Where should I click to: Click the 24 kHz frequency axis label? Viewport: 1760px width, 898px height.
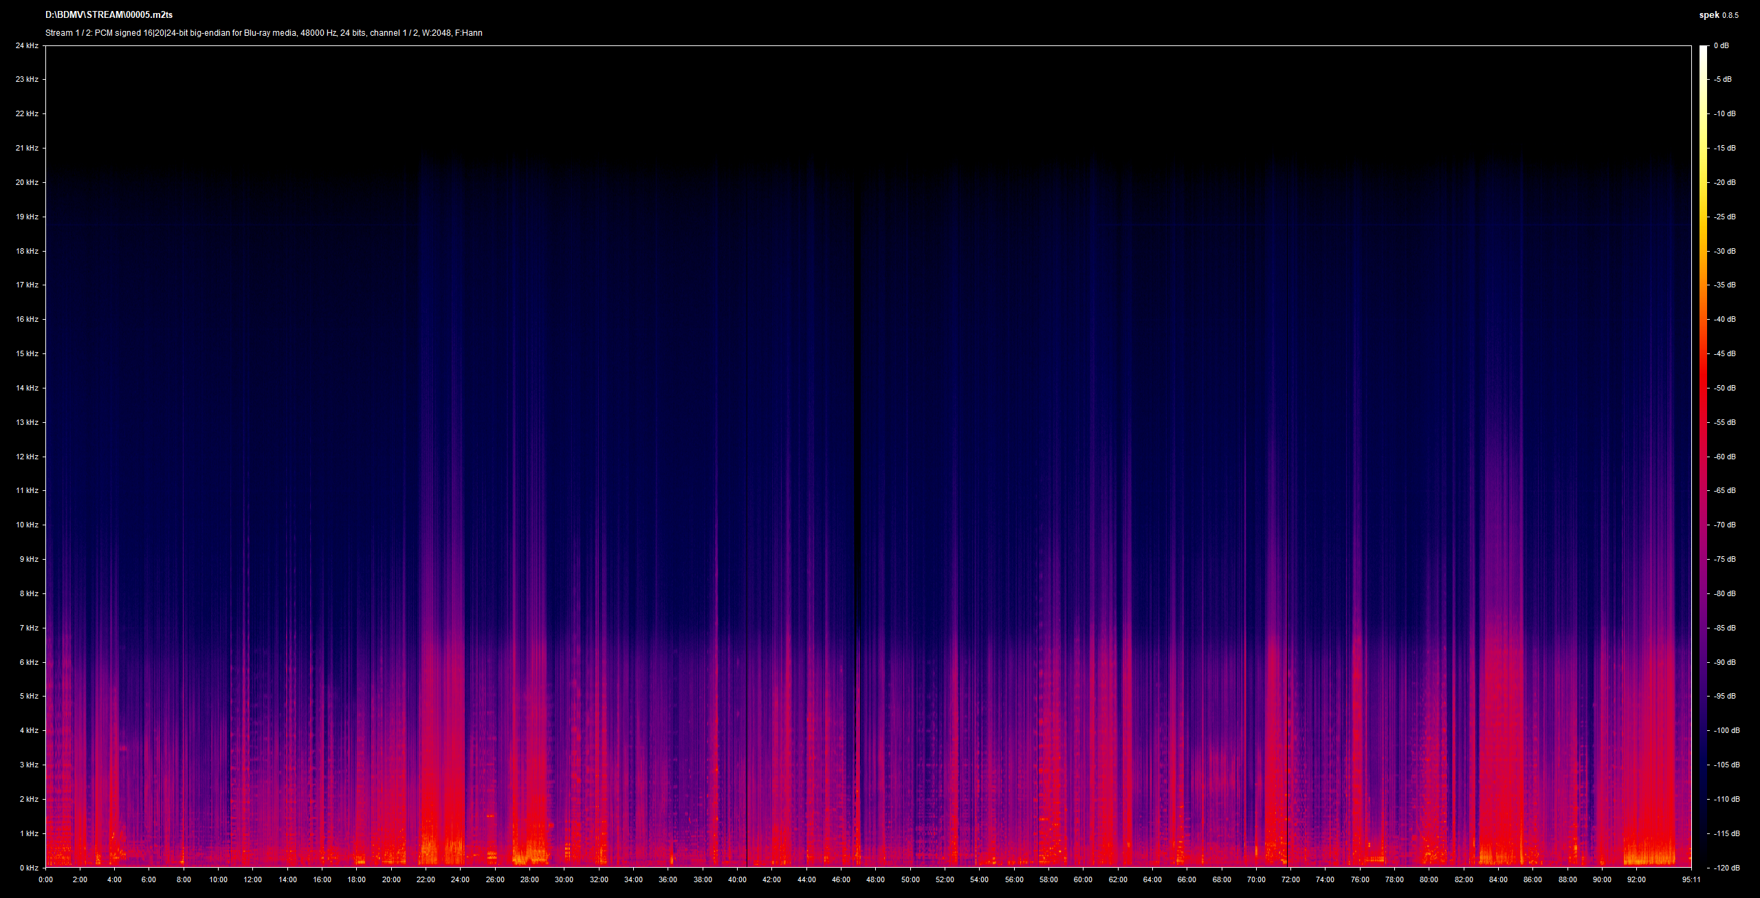27,45
